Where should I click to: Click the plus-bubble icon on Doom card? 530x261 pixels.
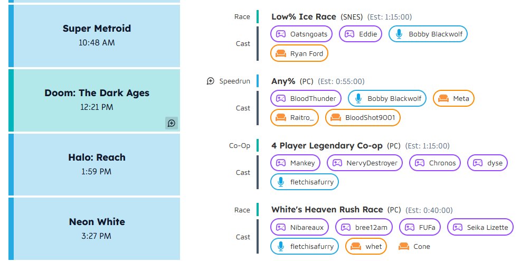pos(172,123)
